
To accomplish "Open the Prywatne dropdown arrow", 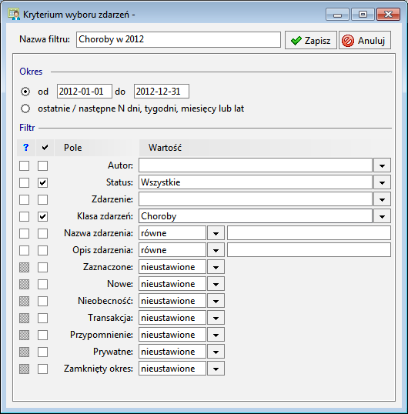I will tap(216, 352).
